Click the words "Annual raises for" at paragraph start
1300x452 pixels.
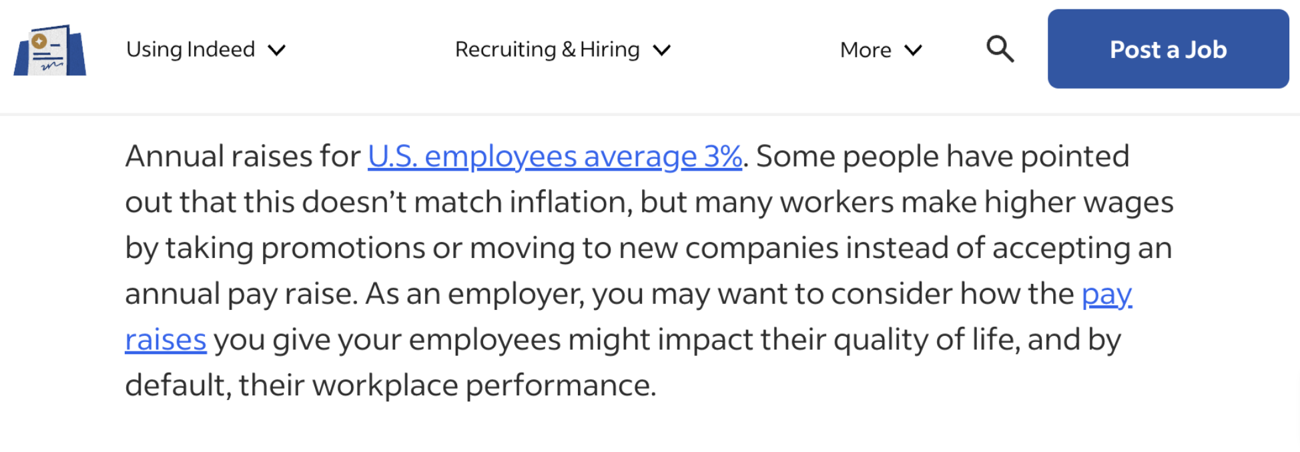click(243, 157)
